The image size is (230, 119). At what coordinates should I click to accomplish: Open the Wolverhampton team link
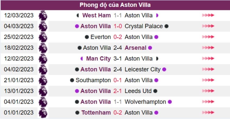(x=145, y=102)
